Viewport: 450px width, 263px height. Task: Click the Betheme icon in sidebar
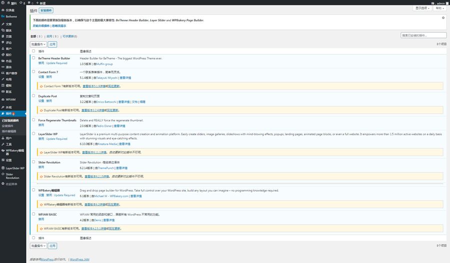[x=3, y=16]
